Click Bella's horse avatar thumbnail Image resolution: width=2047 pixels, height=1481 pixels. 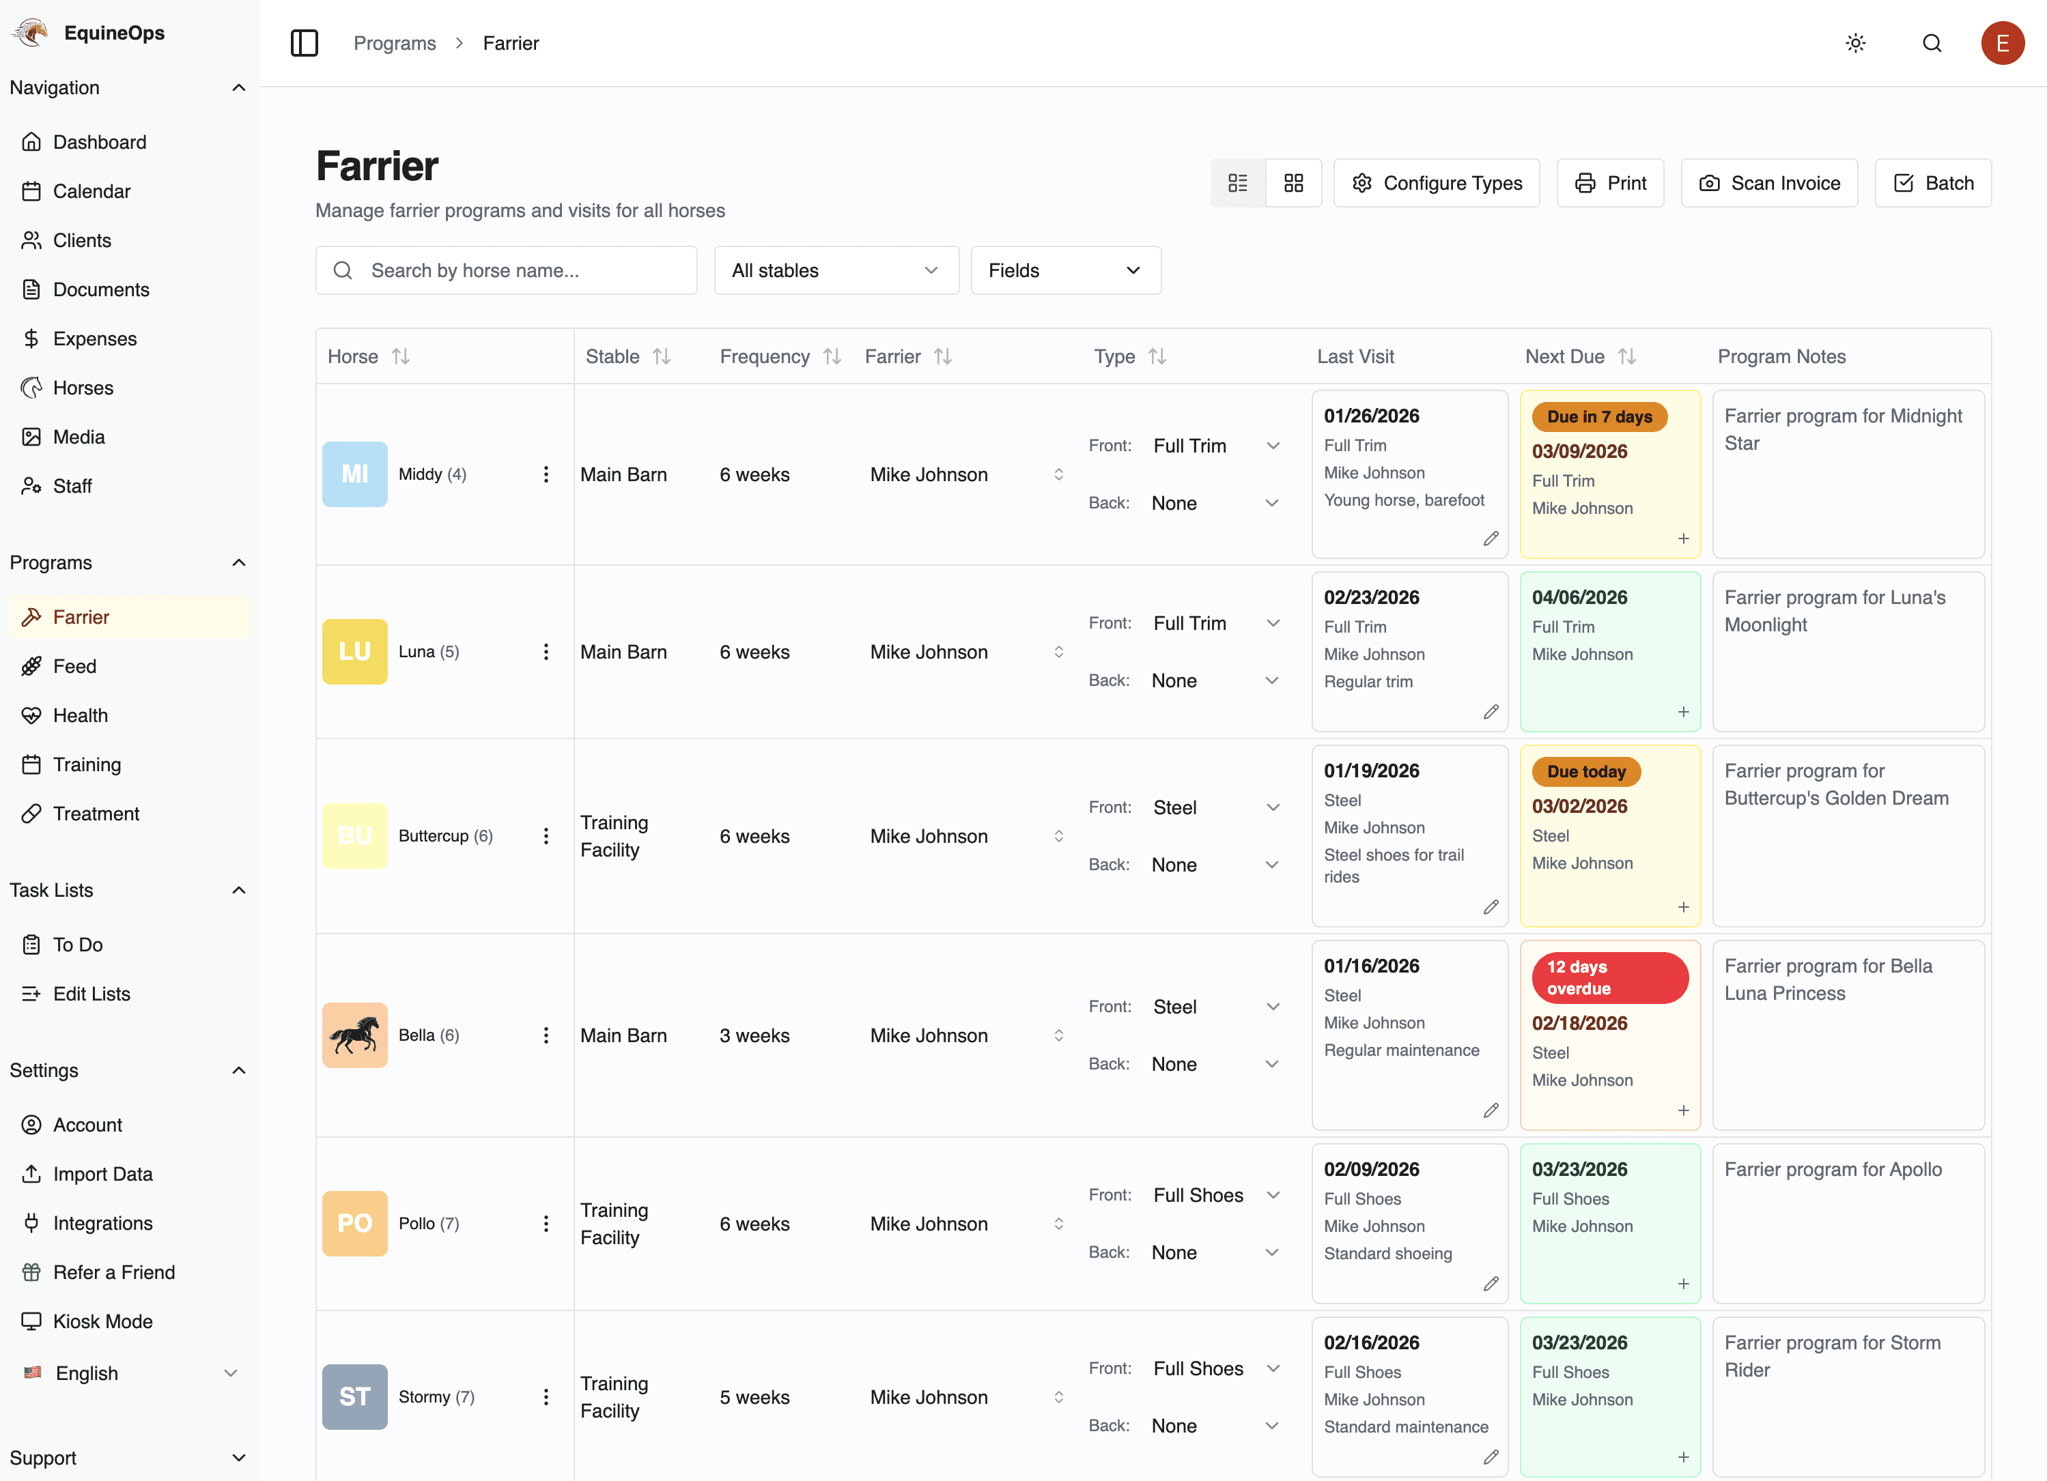tap(354, 1035)
